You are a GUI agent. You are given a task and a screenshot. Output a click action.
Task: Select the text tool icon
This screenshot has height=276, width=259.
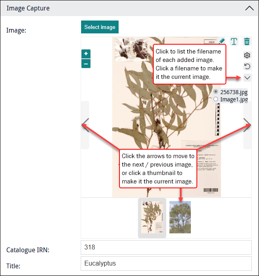(234, 41)
